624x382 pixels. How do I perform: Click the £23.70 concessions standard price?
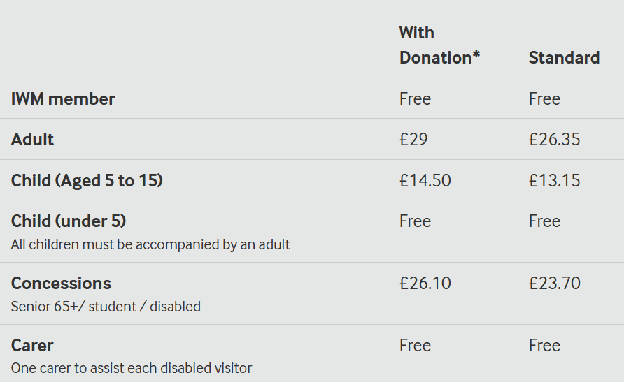coord(554,283)
